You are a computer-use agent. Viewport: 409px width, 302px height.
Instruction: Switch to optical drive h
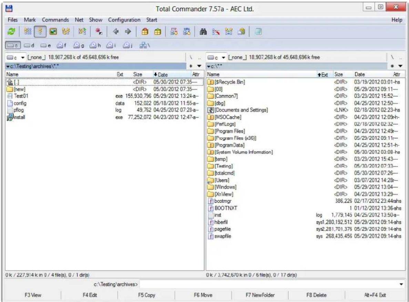95,46
